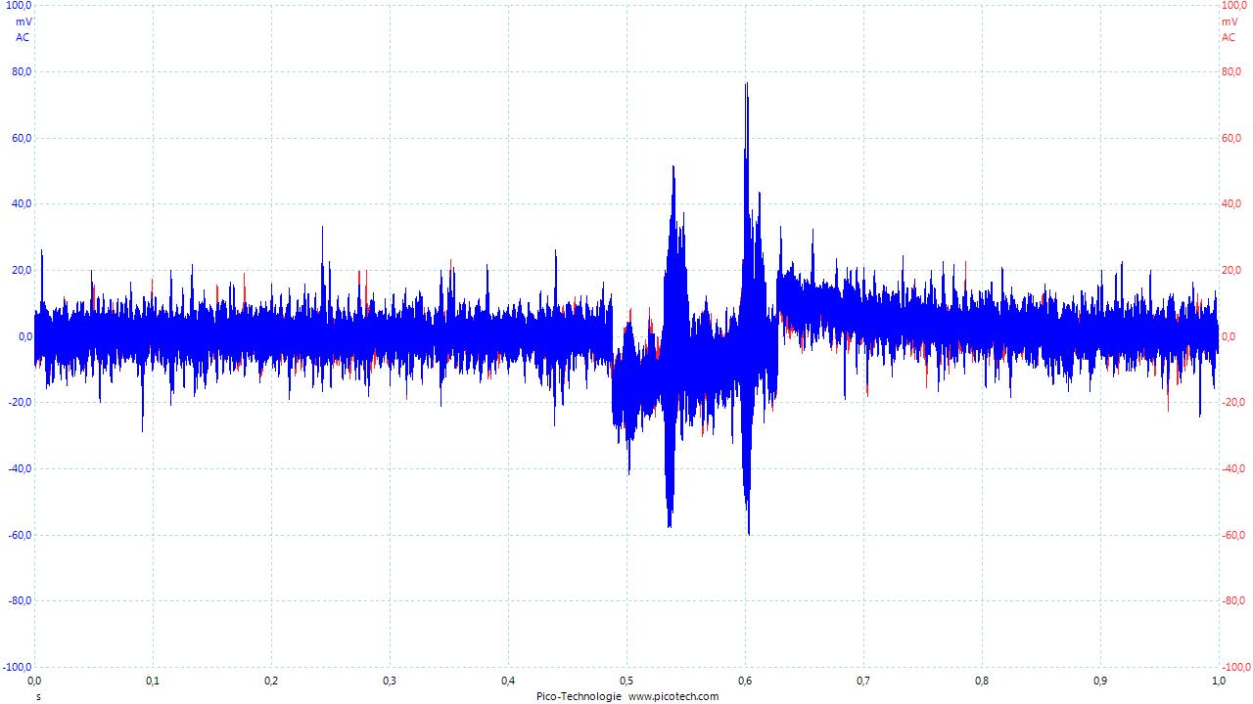Click the time axis label 0,9
The image size is (1253, 704).
click(1100, 681)
